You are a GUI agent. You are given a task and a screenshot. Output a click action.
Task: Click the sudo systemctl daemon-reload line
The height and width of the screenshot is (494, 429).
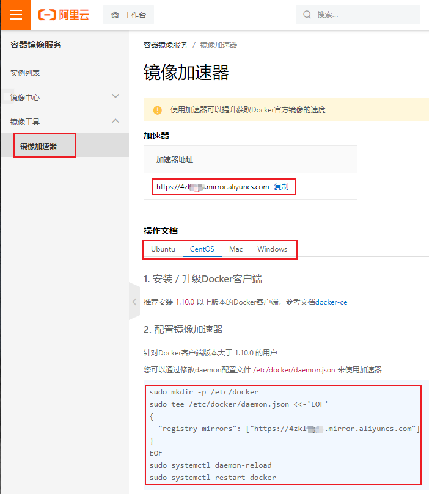211,465
